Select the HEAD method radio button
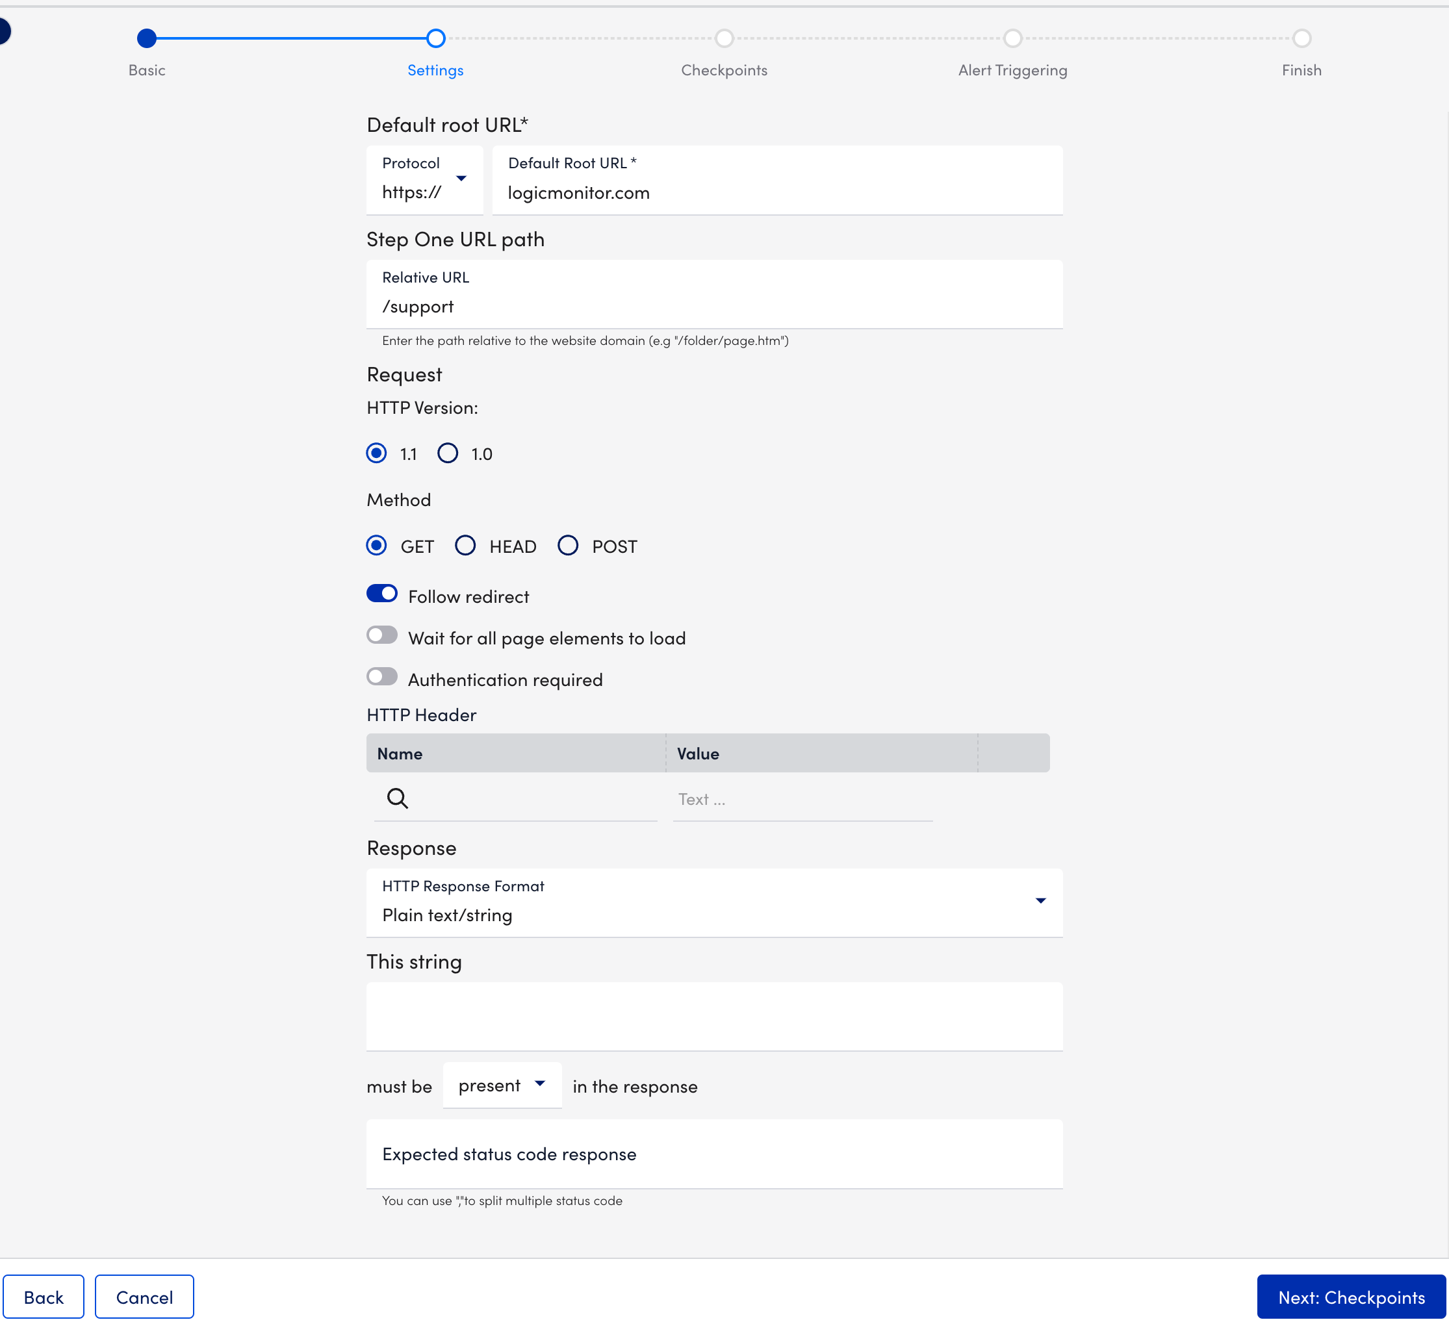 point(467,546)
